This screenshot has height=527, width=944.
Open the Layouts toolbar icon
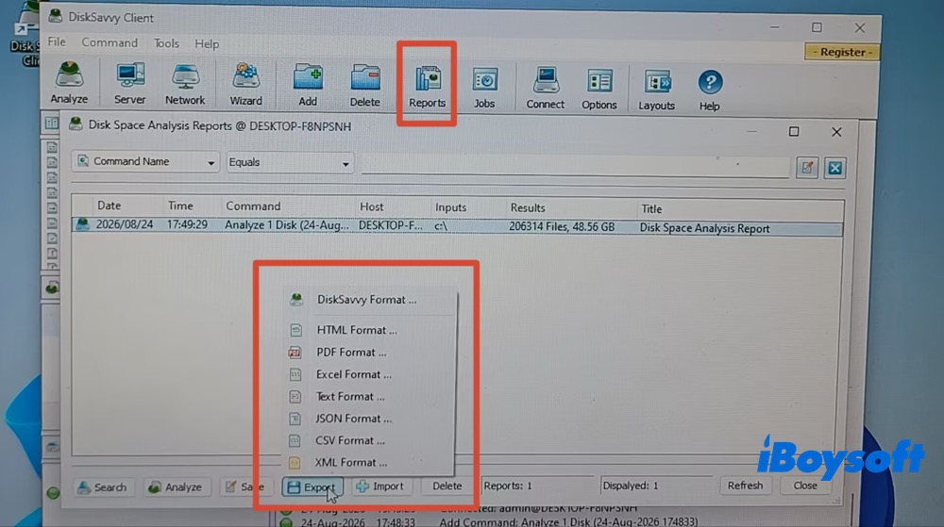pyautogui.click(x=656, y=89)
